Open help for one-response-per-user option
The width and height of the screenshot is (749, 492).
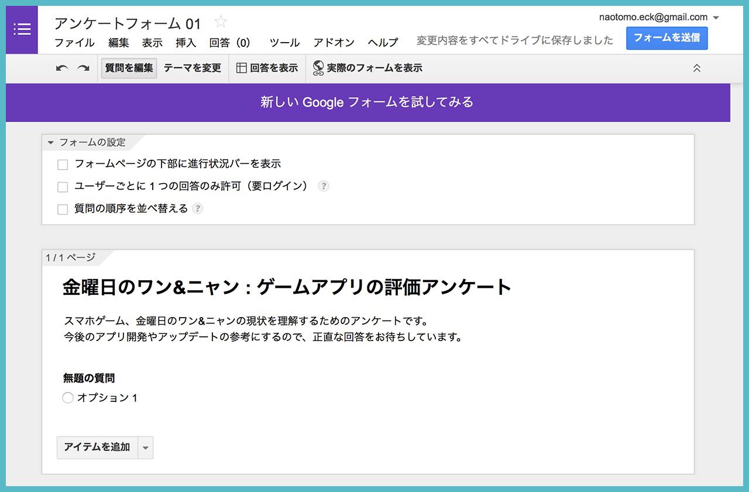pos(324,186)
